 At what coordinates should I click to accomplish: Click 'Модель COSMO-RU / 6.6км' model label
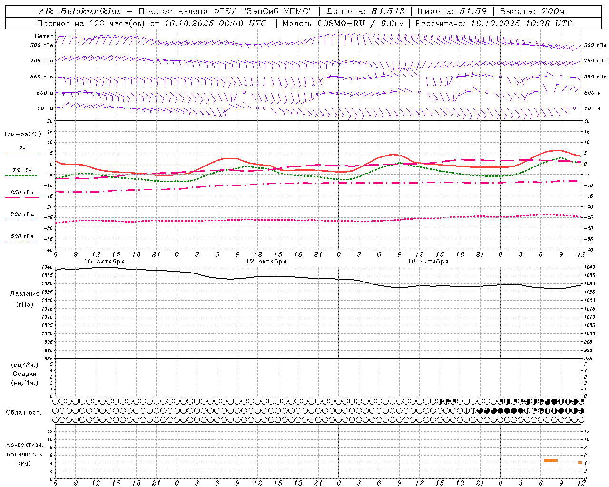[x=343, y=23]
